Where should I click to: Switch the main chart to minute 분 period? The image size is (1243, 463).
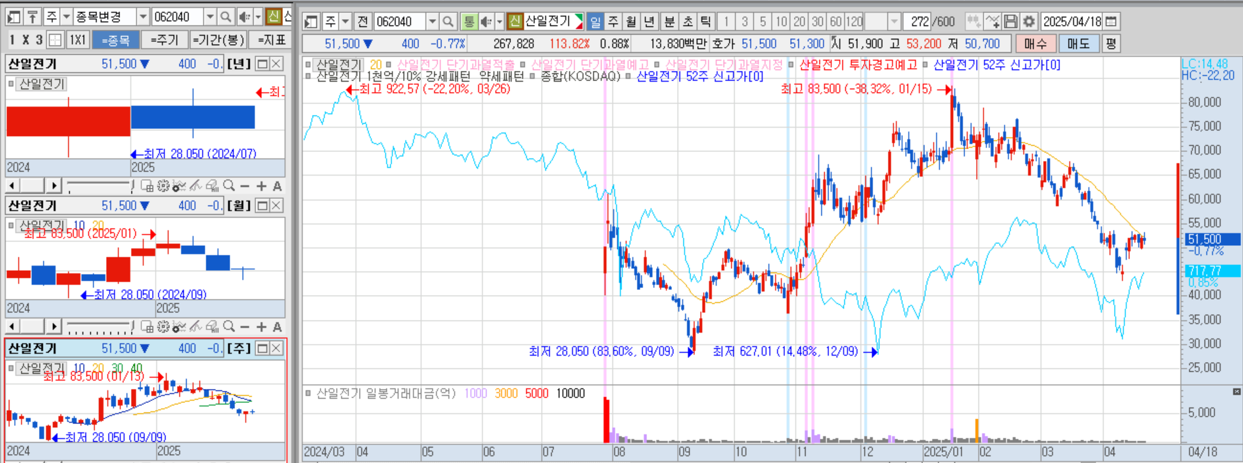click(x=669, y=22)
